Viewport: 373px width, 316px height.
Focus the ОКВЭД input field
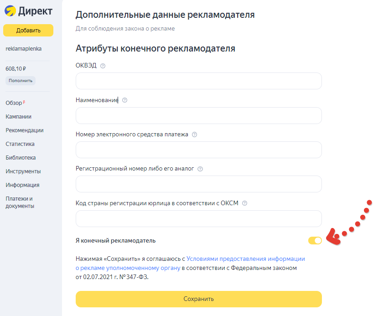198,81
